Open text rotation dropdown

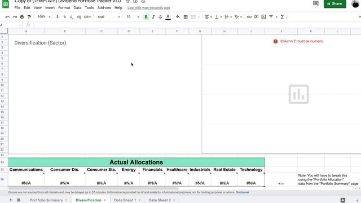point(238,17)
